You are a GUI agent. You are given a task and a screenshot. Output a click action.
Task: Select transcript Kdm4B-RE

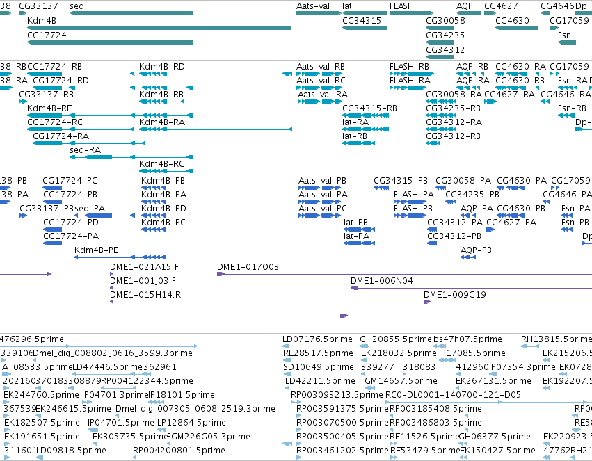[49, 108]
